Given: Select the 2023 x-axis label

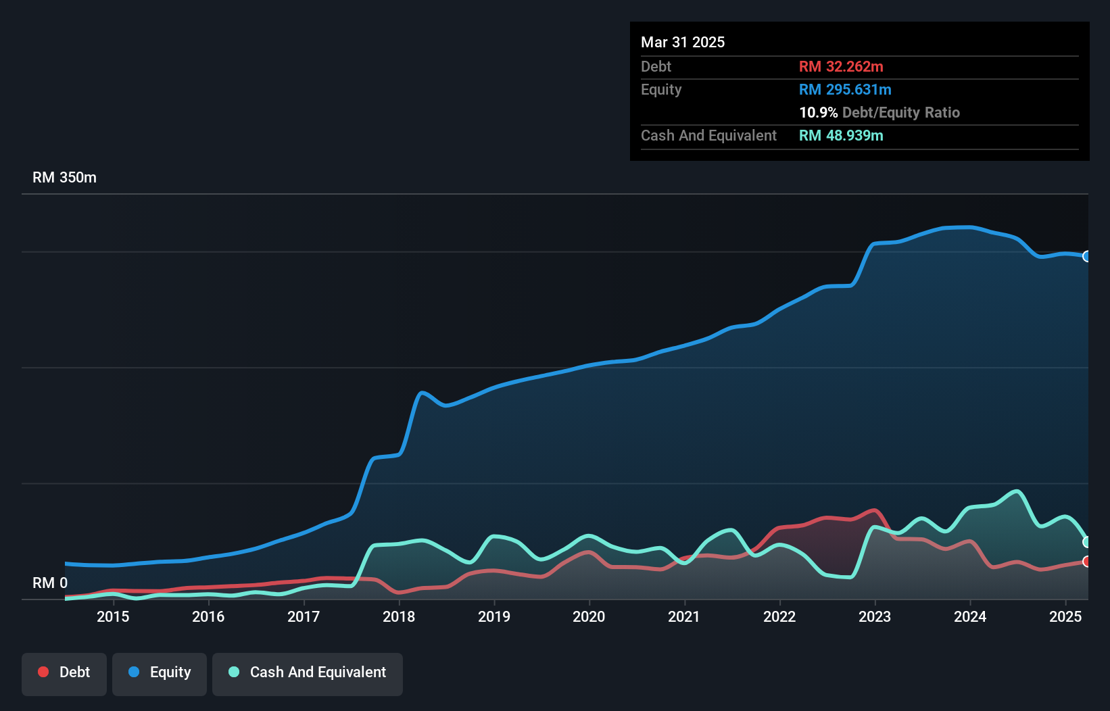Looking at the screenshot, I should click(x=875, y=616).
